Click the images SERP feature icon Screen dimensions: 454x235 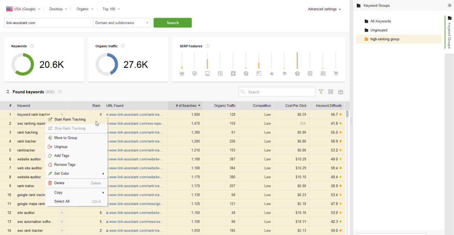(208, 74)
